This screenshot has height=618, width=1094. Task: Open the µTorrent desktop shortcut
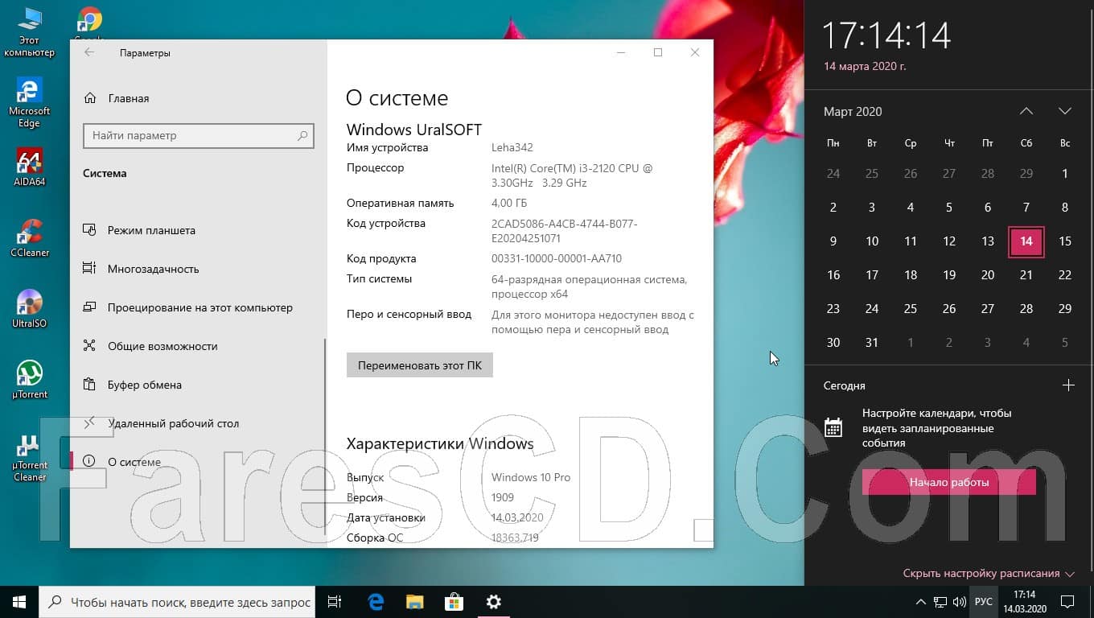pyautogui.click(x=29, y=379)
